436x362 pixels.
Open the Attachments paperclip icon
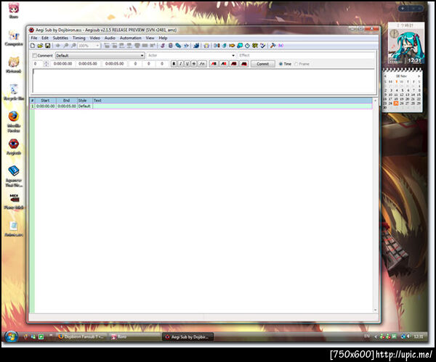[178, 46]
